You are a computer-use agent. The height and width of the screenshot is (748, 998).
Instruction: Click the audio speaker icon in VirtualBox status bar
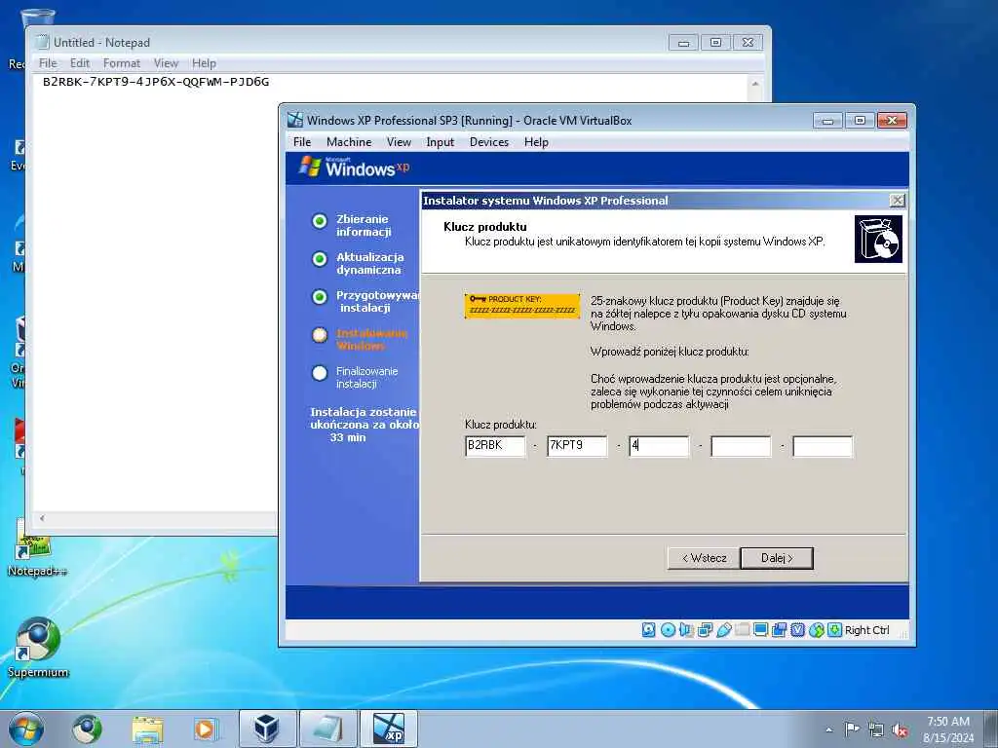tap(686, 630)
